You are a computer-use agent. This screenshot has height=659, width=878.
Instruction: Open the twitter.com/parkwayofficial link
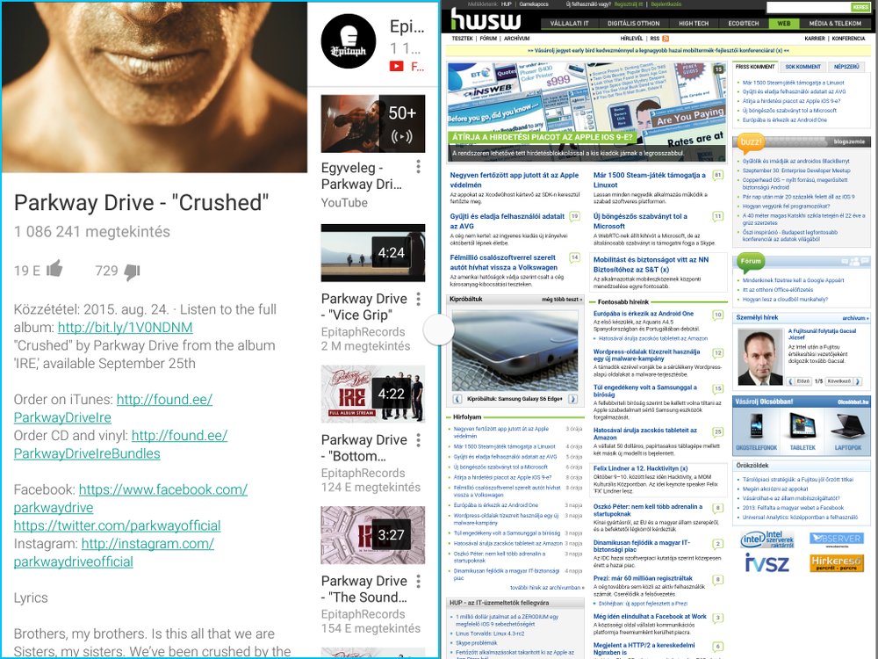117,525
